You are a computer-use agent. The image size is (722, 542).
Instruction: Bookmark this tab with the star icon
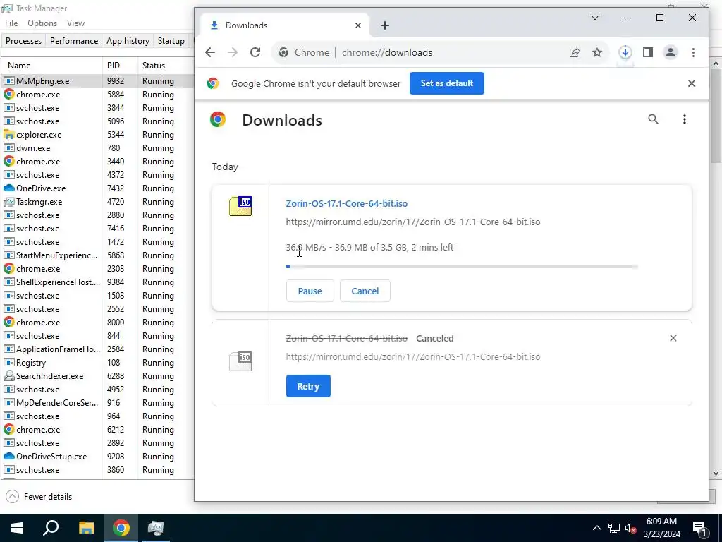(x=597, y=52)
